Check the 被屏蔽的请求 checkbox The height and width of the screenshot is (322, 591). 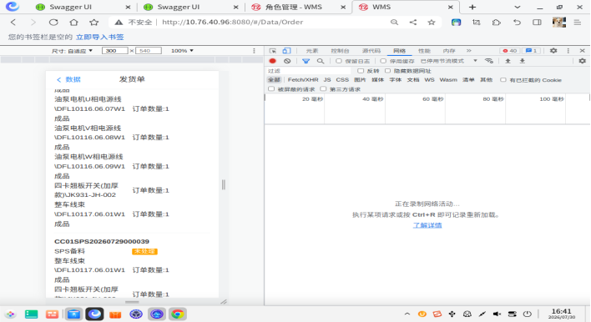tap(271, 89)
